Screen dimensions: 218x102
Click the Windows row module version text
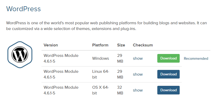pyautogui.click(x=61, y=58)
